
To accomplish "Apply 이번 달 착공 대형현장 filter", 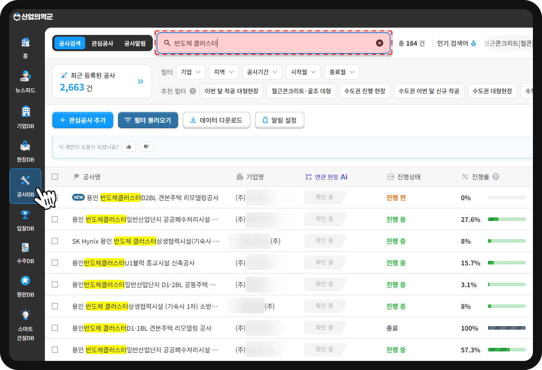I will pos(232,91).
